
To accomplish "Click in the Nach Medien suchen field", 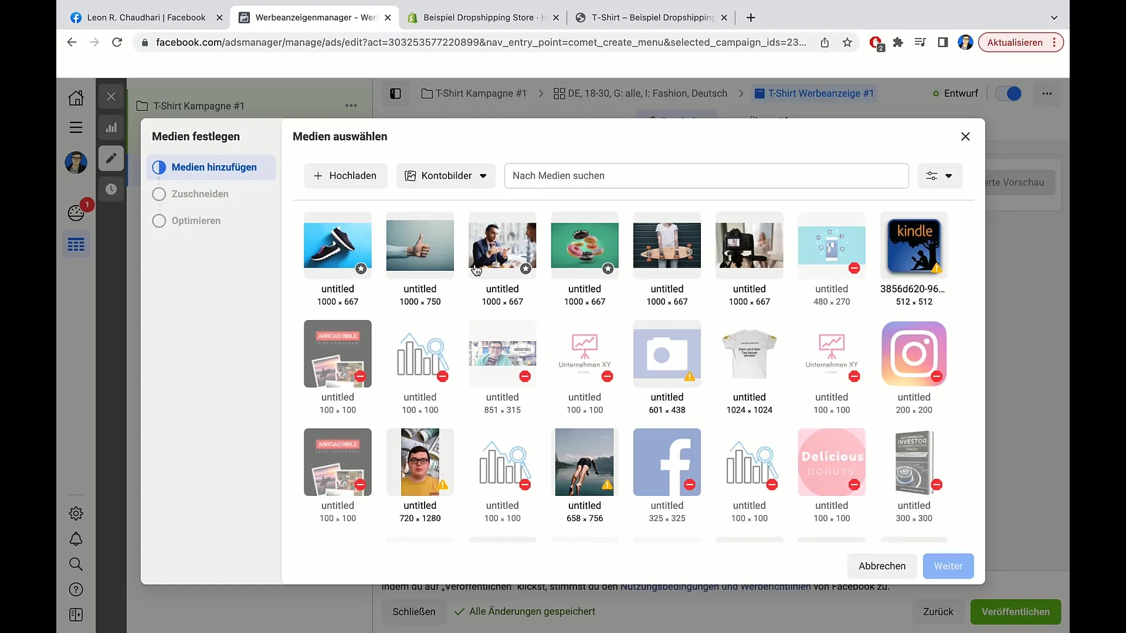I will point(706,175).
